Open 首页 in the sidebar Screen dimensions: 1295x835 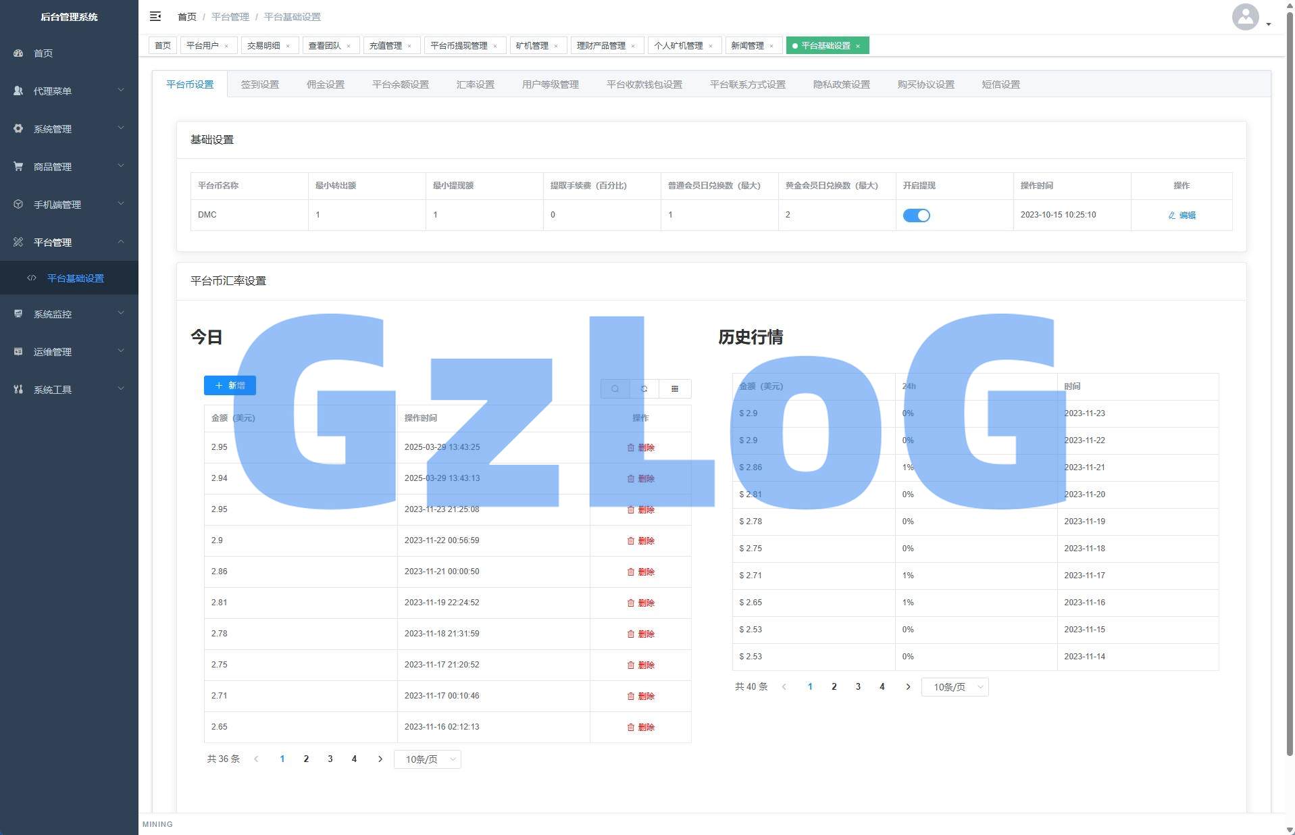43,53
